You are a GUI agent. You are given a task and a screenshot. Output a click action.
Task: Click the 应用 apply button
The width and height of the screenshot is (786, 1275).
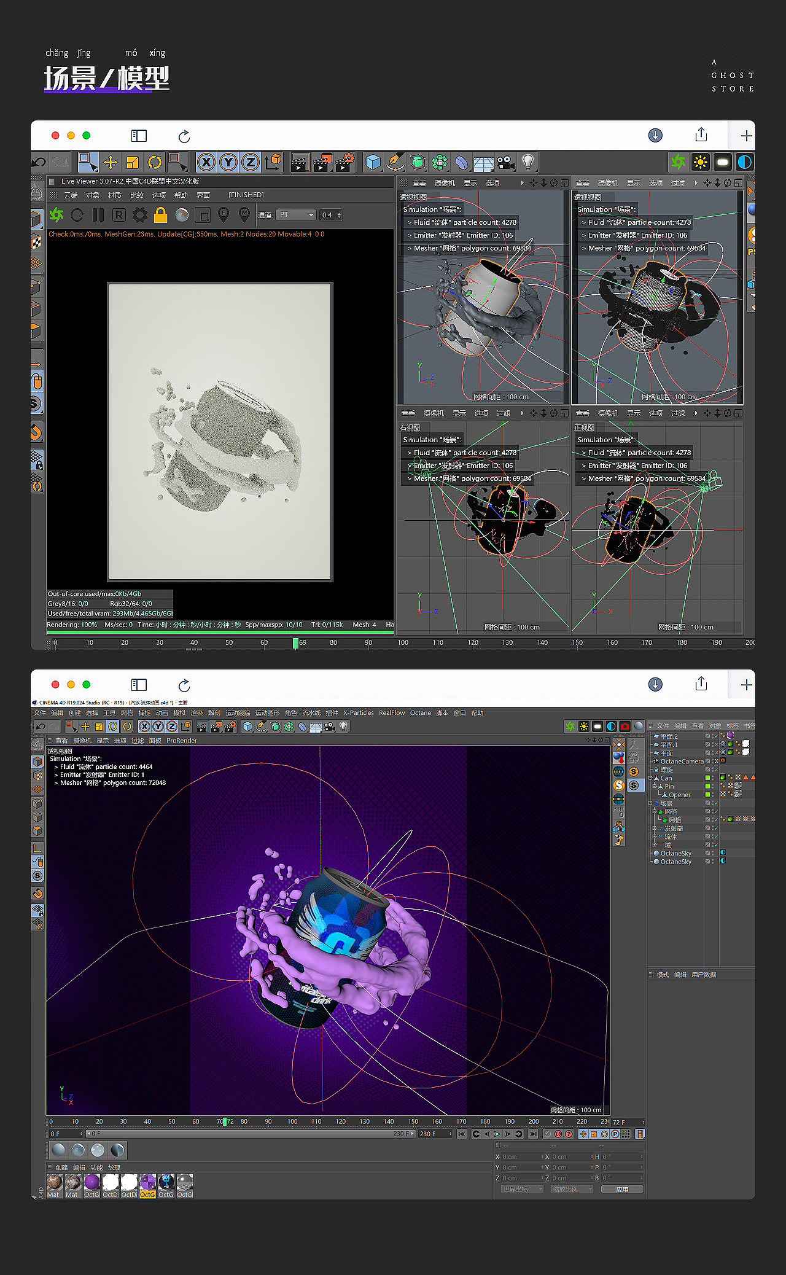623,1189
